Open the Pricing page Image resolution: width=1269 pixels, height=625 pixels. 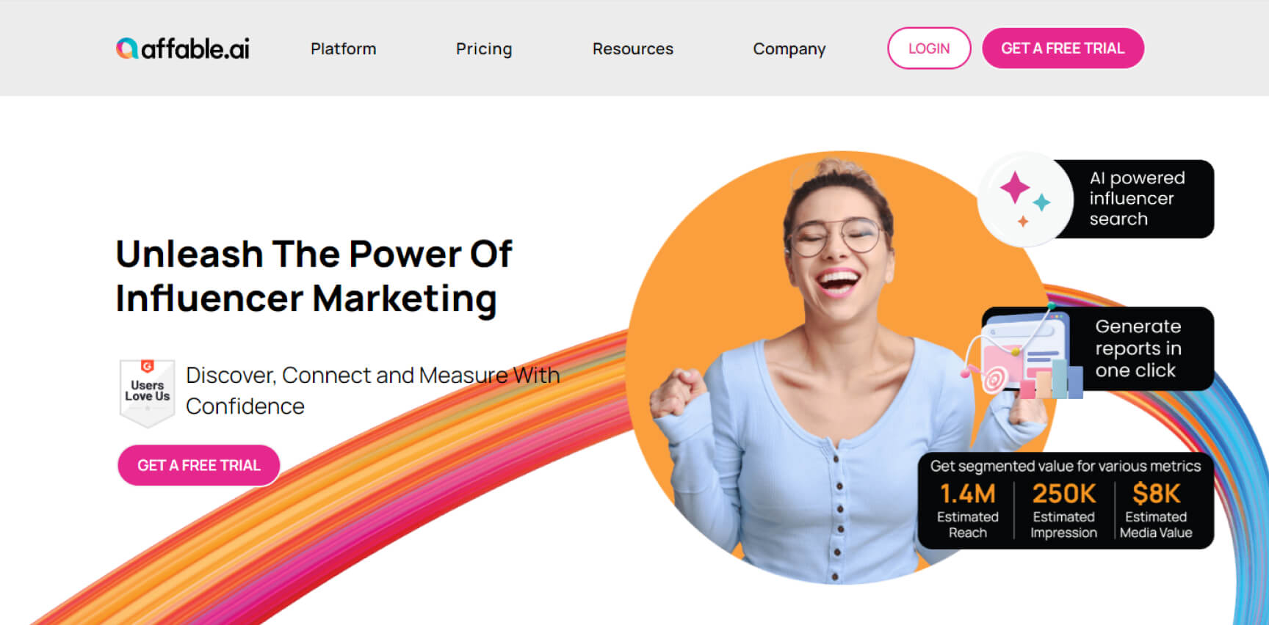click(x=484, y=48)
